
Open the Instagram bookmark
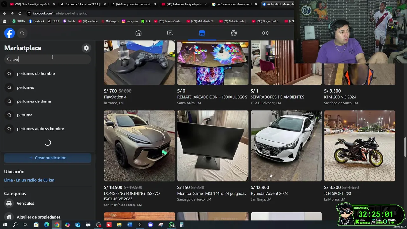pos(130,21)
